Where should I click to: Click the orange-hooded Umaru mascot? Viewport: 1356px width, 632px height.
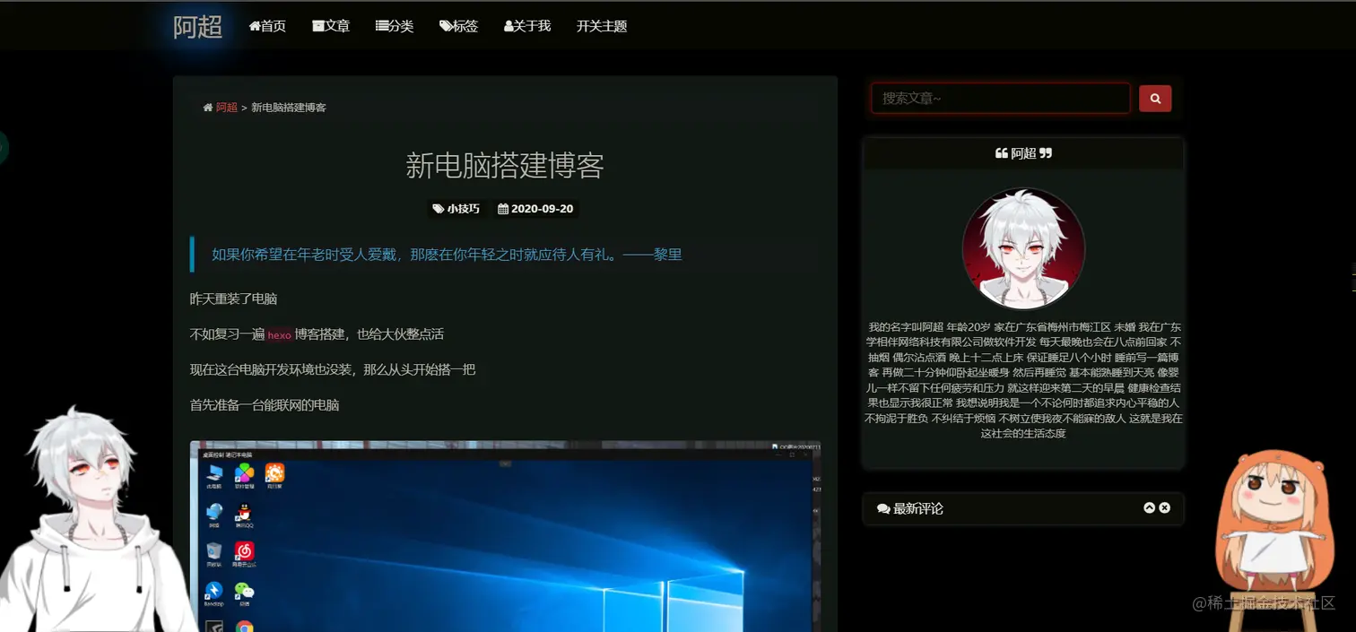point(1273,529)
